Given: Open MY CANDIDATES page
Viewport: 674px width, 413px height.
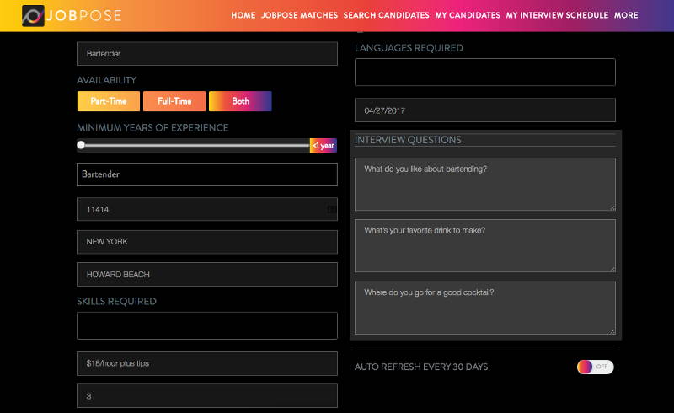Looking at the screenshot, I should (x=468, y=15).
